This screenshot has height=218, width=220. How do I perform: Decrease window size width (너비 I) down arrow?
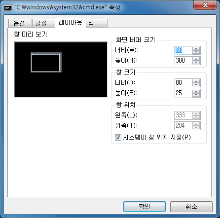pyautogui.click(x=196, y=85)
